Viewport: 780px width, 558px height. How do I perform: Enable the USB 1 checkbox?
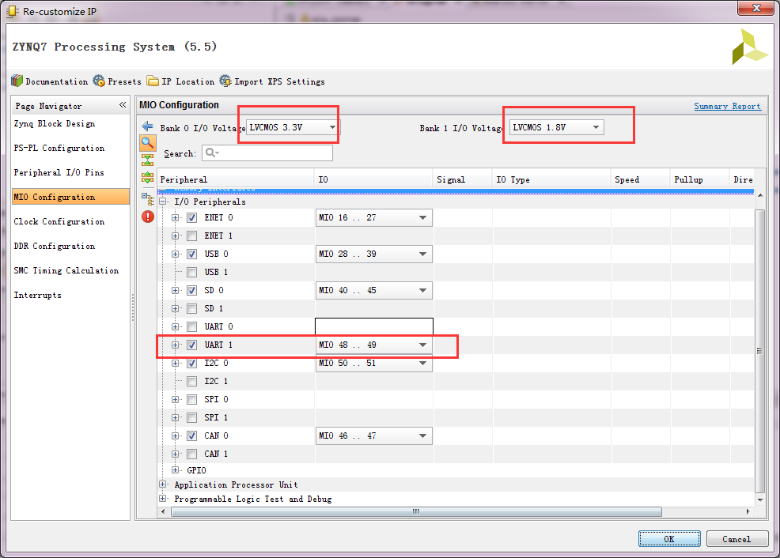[191, 273]
